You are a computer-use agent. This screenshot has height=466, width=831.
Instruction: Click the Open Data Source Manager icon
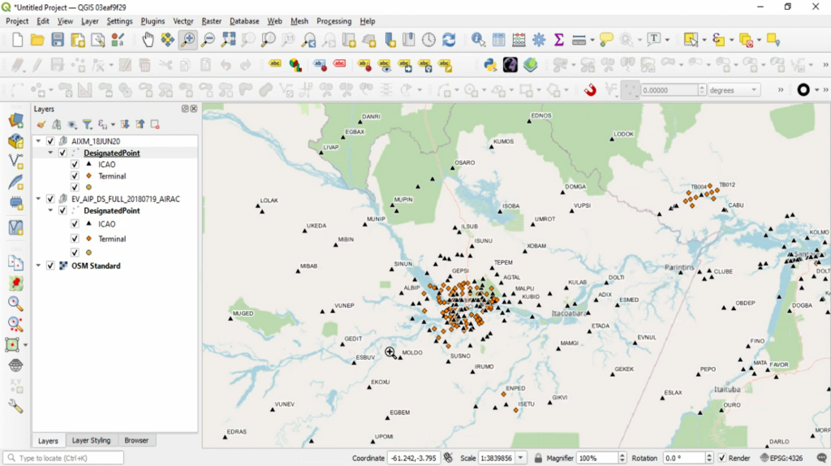point(15,120)
